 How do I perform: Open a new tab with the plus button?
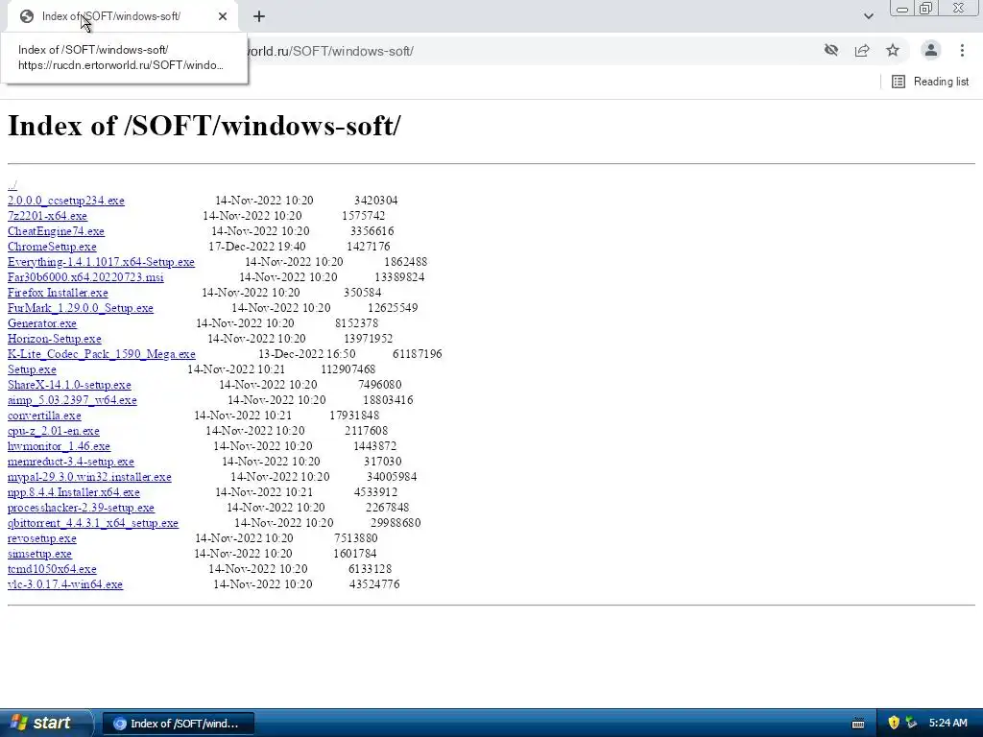coord(259,16)
